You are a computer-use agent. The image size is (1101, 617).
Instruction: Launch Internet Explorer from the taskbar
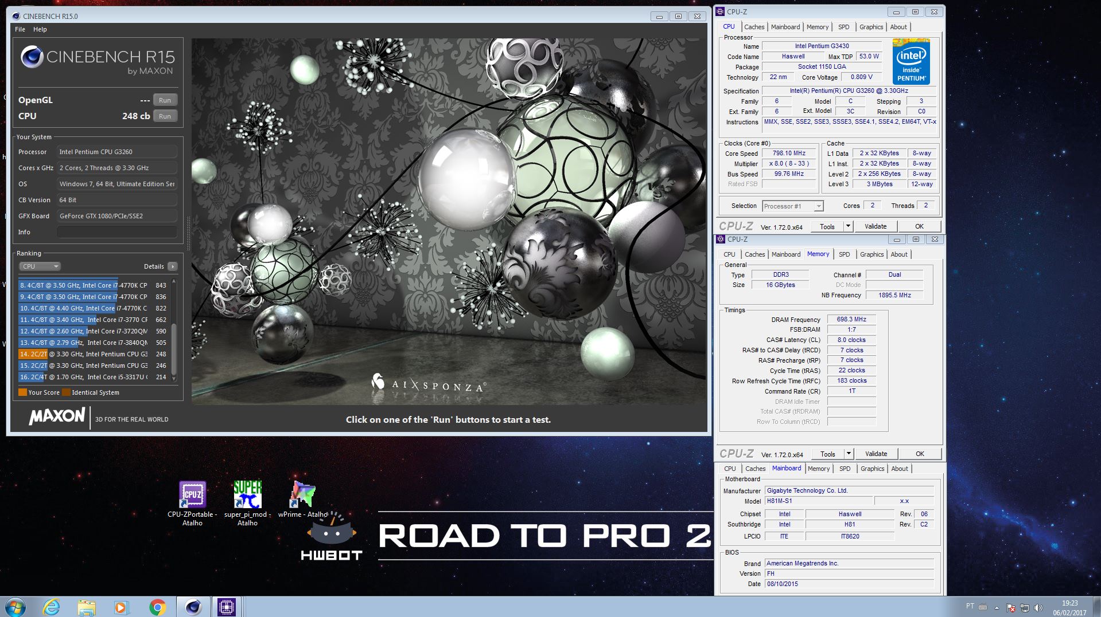tap(51, 607)
